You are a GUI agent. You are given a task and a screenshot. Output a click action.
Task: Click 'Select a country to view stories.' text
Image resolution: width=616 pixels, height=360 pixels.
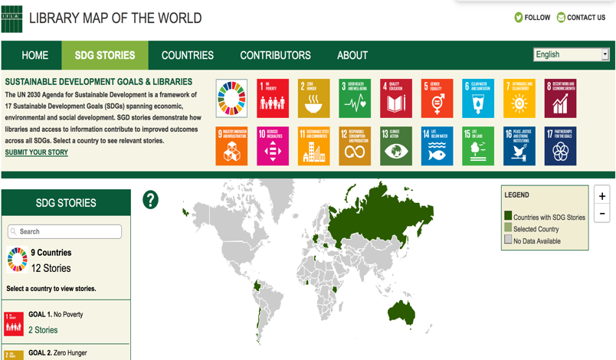point(51,289)
